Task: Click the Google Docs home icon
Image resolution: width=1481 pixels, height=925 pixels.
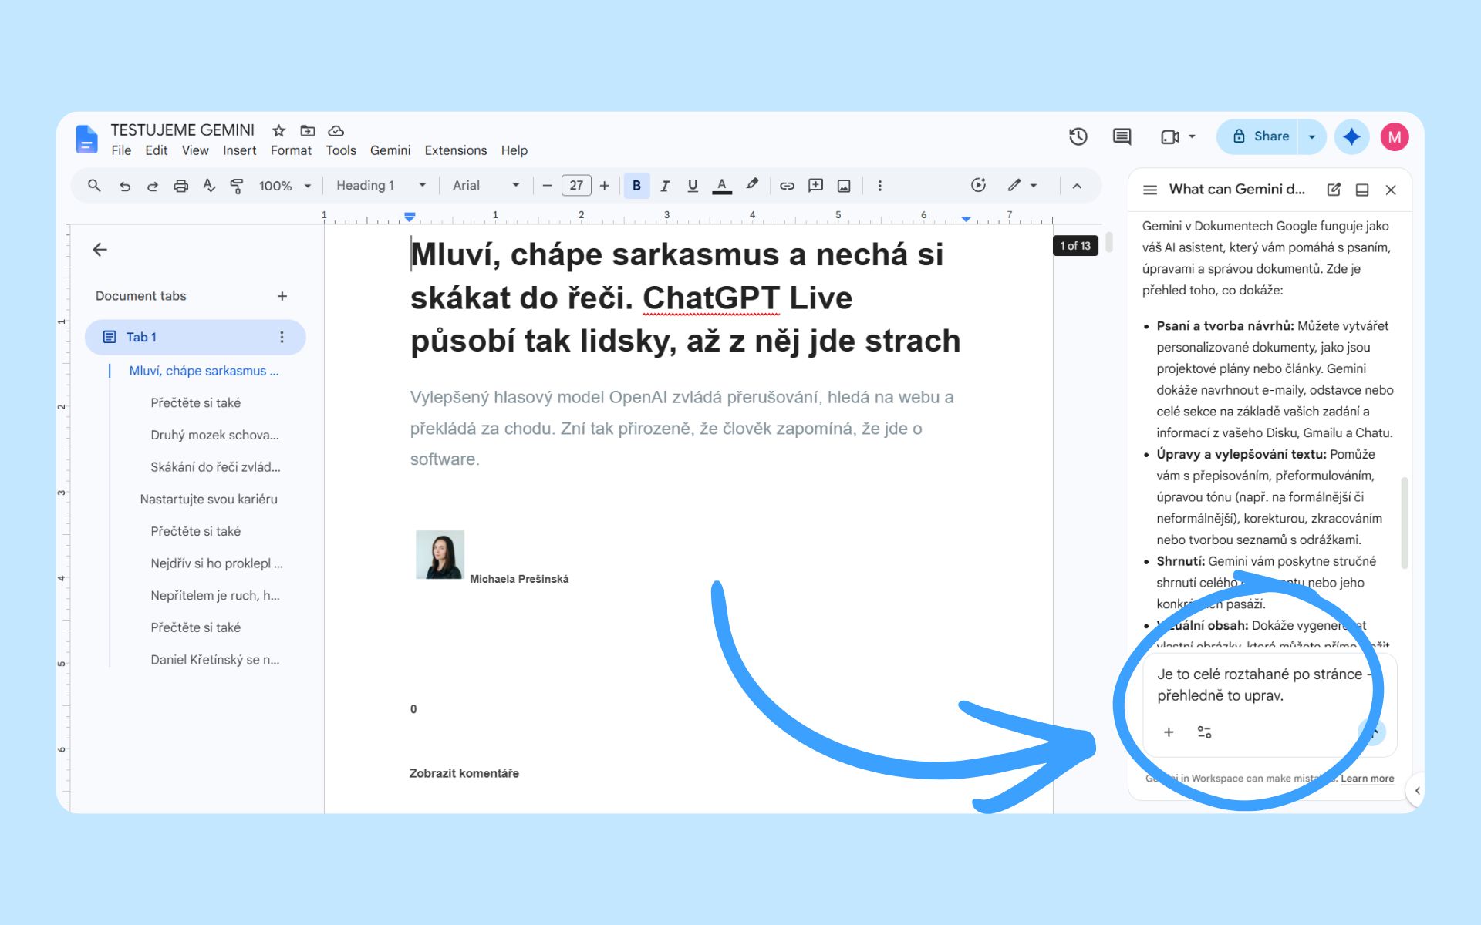Action: [x=86, y=139]
